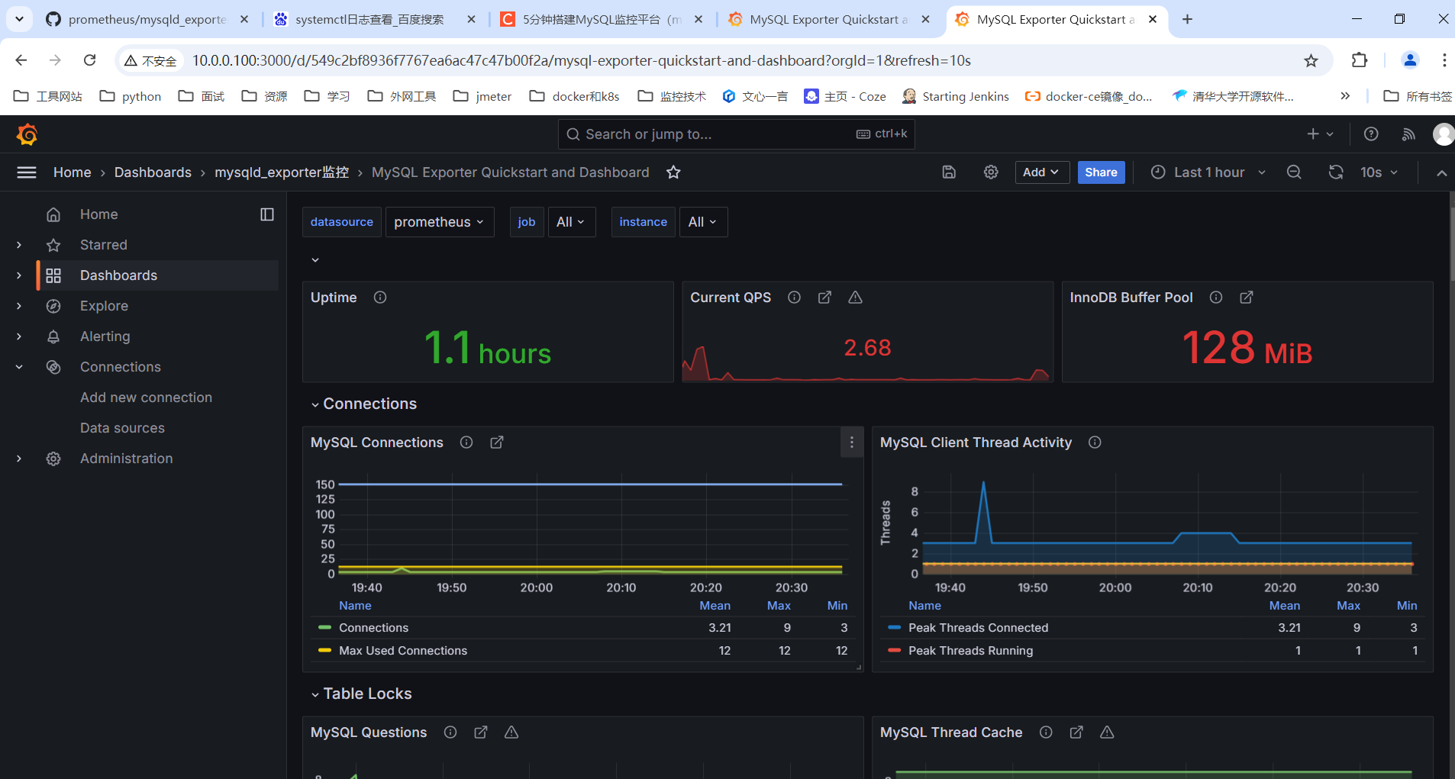Open the user profile avatar
The height and width of the screenshot is (779, 1455).
pos(1444,134)
